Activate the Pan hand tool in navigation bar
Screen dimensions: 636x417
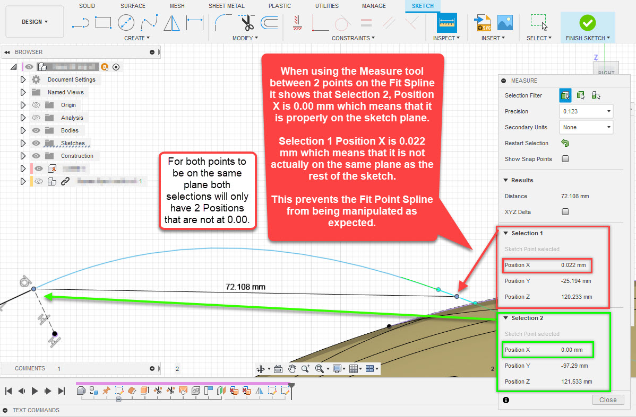[x=292, y=368]
